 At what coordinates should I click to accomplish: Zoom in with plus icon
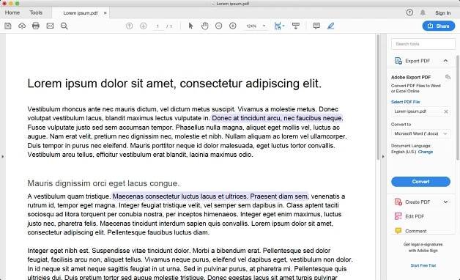click(233, 26)
